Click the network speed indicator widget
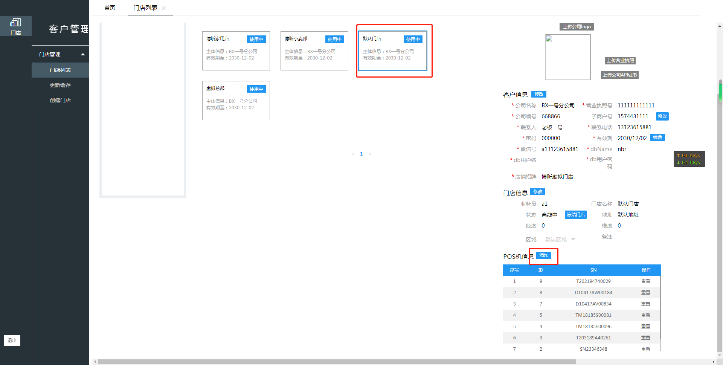This screenshot has height=365, width=723. (x=689, y=159)
